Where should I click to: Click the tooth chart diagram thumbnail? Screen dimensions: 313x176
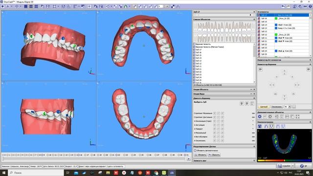[224, 32]
